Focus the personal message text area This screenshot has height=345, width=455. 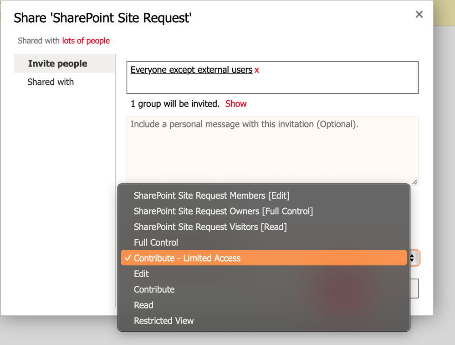272,150
